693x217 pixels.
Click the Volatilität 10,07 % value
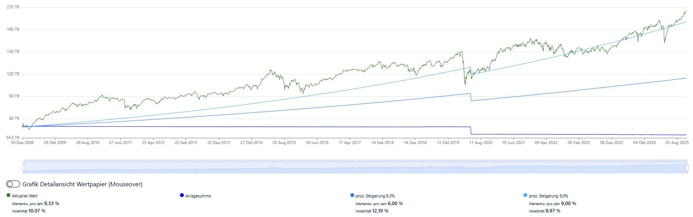[x=37, y=211]
